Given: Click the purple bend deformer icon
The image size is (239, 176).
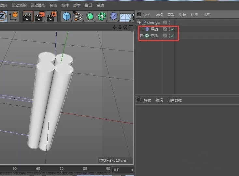Looking at the screenshot, I should point(114,16).
